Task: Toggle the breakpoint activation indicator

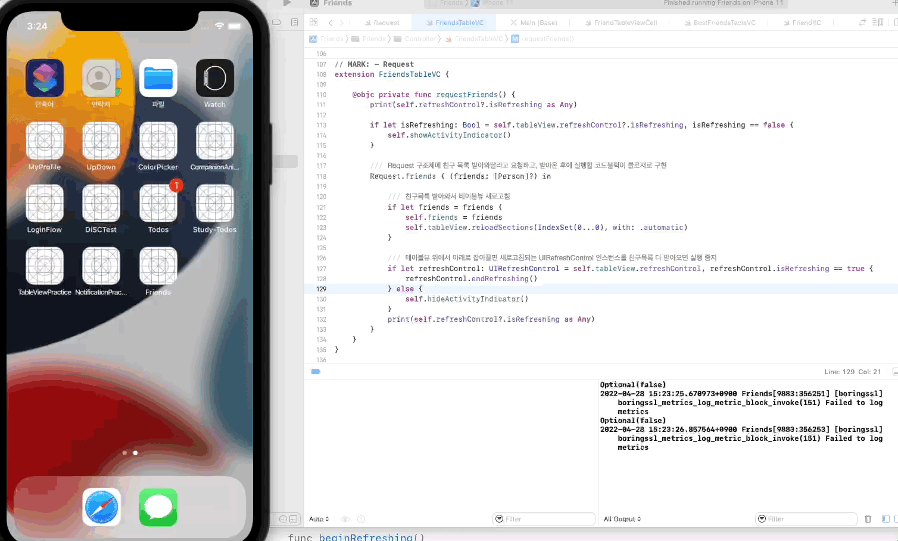Action: (316, 372)
